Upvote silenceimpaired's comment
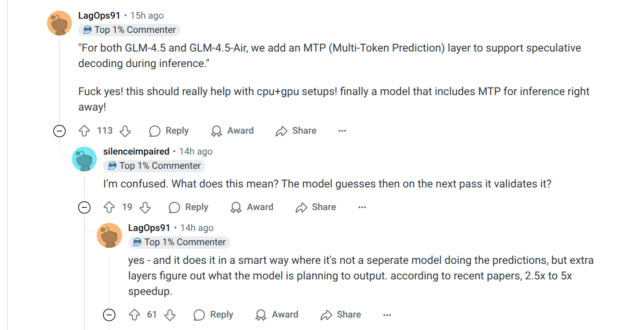The image size is (618, 330). pyautogui.click(x=109, y=207)
